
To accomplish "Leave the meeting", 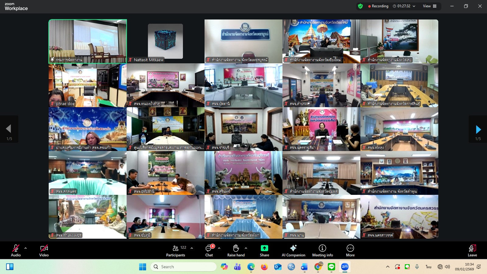I will click(472, 250).
